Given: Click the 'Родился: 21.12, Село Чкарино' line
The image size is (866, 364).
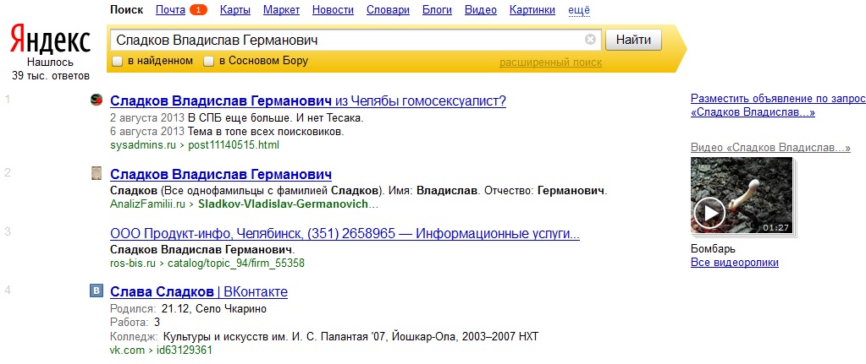Looking at the screenshot, I should (x=188, y=309).
